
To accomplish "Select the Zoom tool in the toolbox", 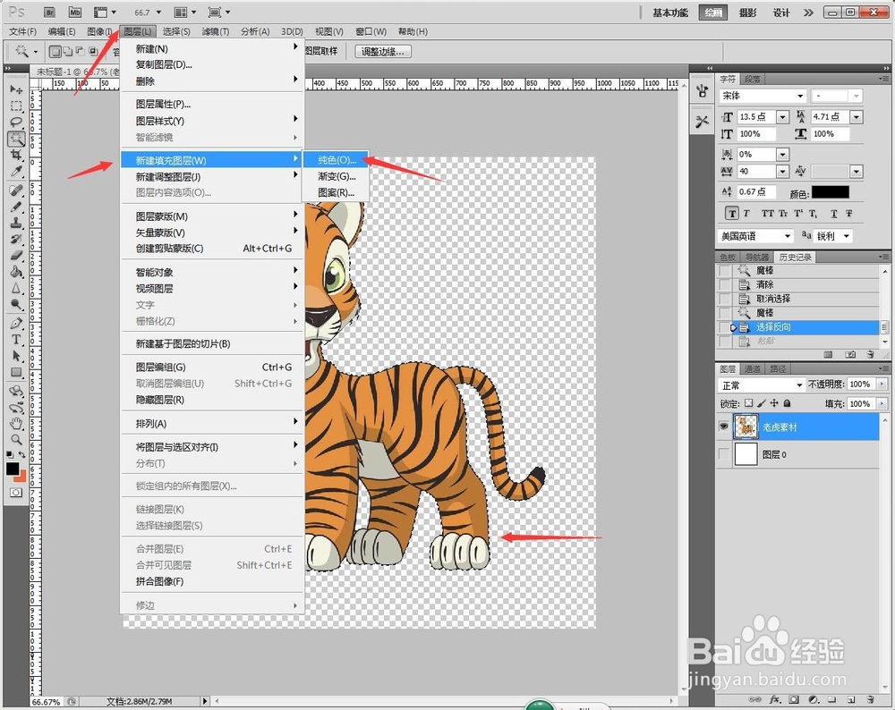I will coord(16,439).
